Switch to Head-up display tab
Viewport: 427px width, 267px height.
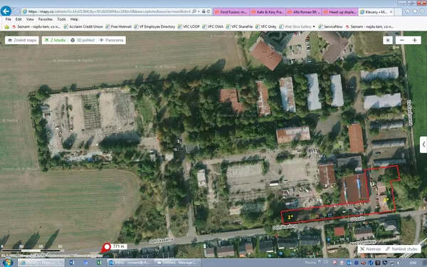tap(340, 12)
